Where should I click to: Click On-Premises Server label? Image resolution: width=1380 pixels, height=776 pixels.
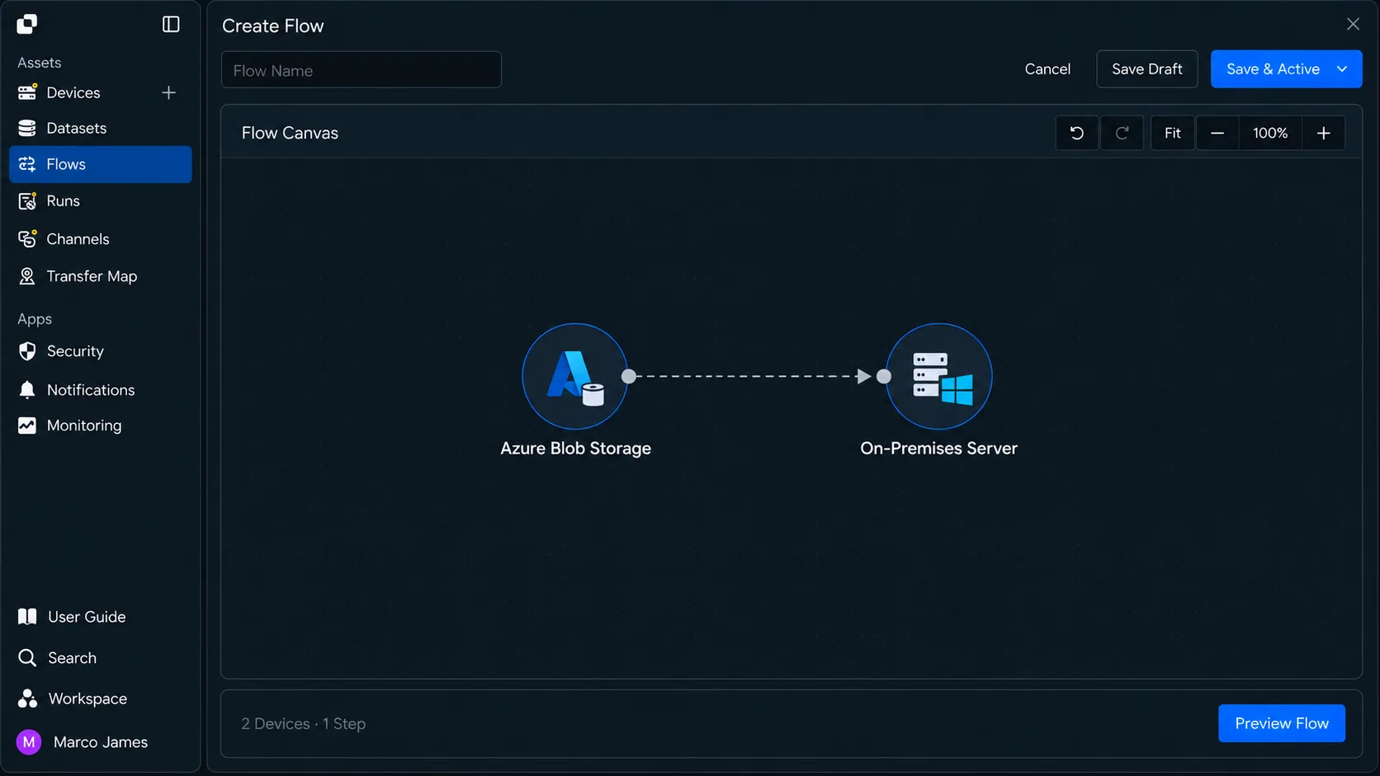pyautogui.click(x=938, y=449)
